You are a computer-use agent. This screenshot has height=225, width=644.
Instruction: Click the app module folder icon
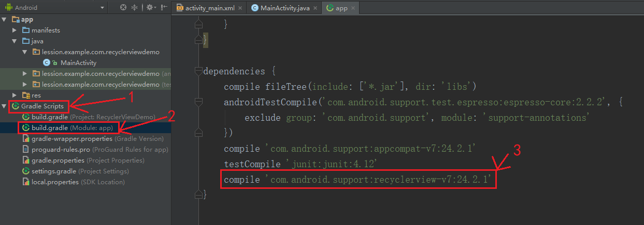tap(16, 19)
